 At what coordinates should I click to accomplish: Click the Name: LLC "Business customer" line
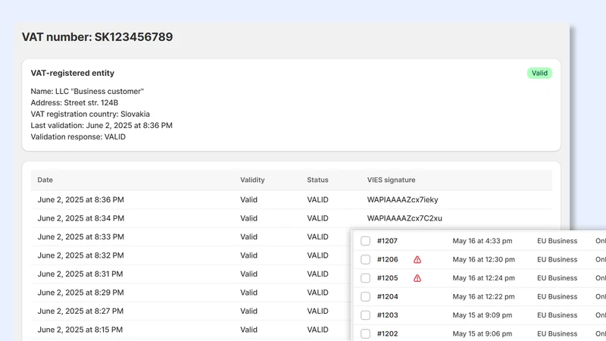(x=87, y=91)
